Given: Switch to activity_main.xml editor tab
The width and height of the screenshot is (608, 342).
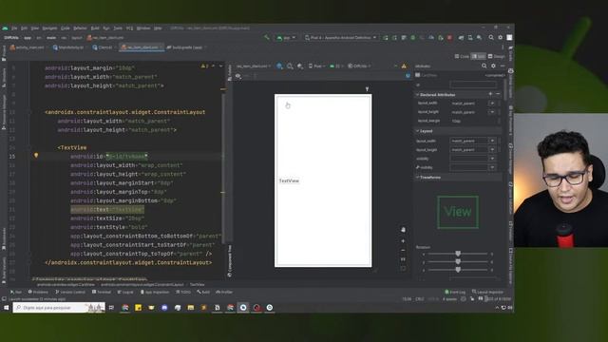Looking at the screenshot, I should 28,47.
